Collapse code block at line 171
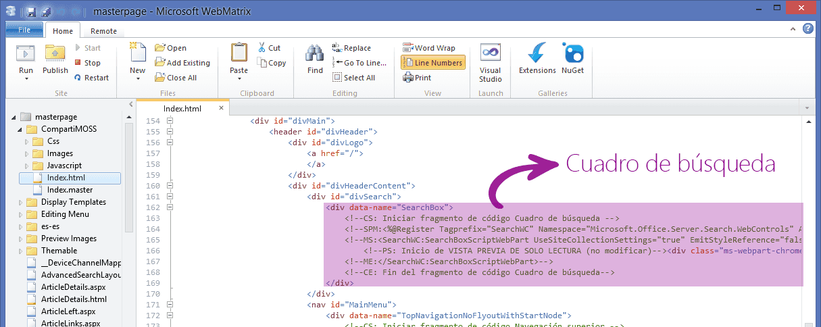Image resolution: width=821 pixels, height=327 pixels. (170, 305)
